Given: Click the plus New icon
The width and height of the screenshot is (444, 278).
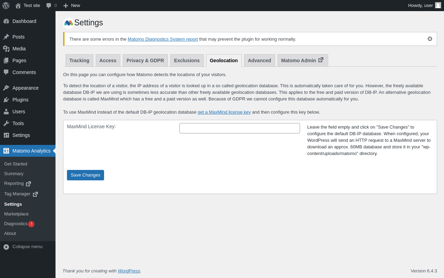Looking at the screenshot, I should pos(66,6).
